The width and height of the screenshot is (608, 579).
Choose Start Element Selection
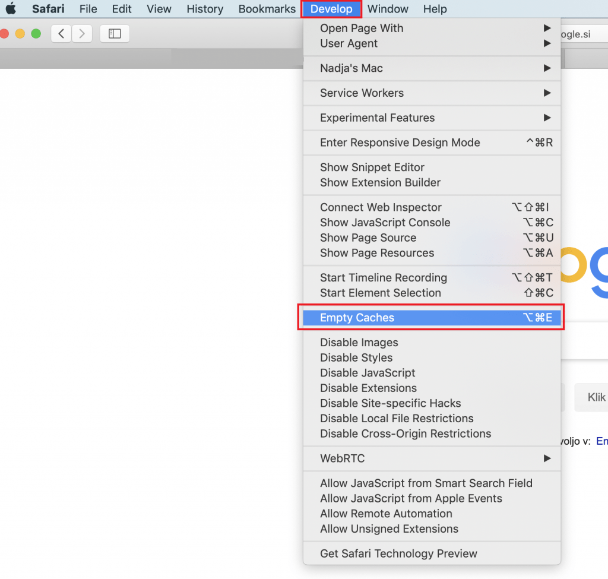pos(432,293)
